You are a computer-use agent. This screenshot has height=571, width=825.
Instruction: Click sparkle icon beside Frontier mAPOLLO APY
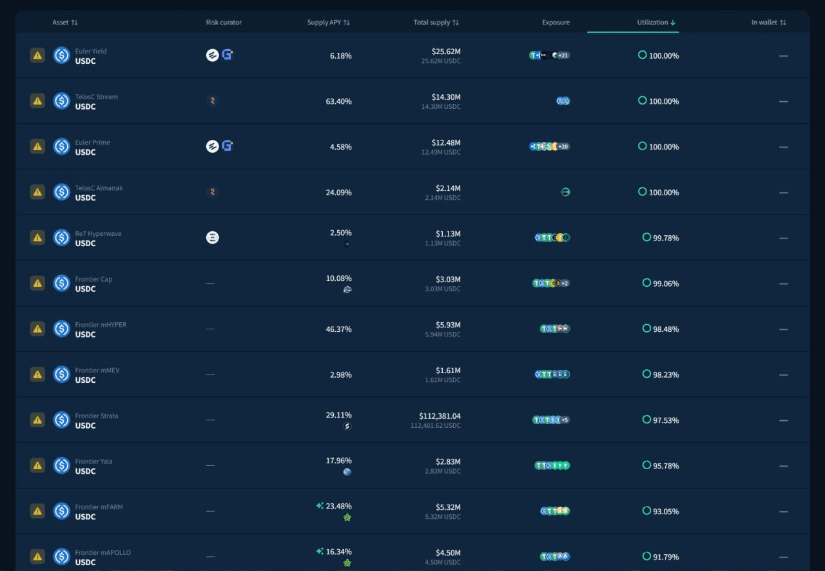320,552
